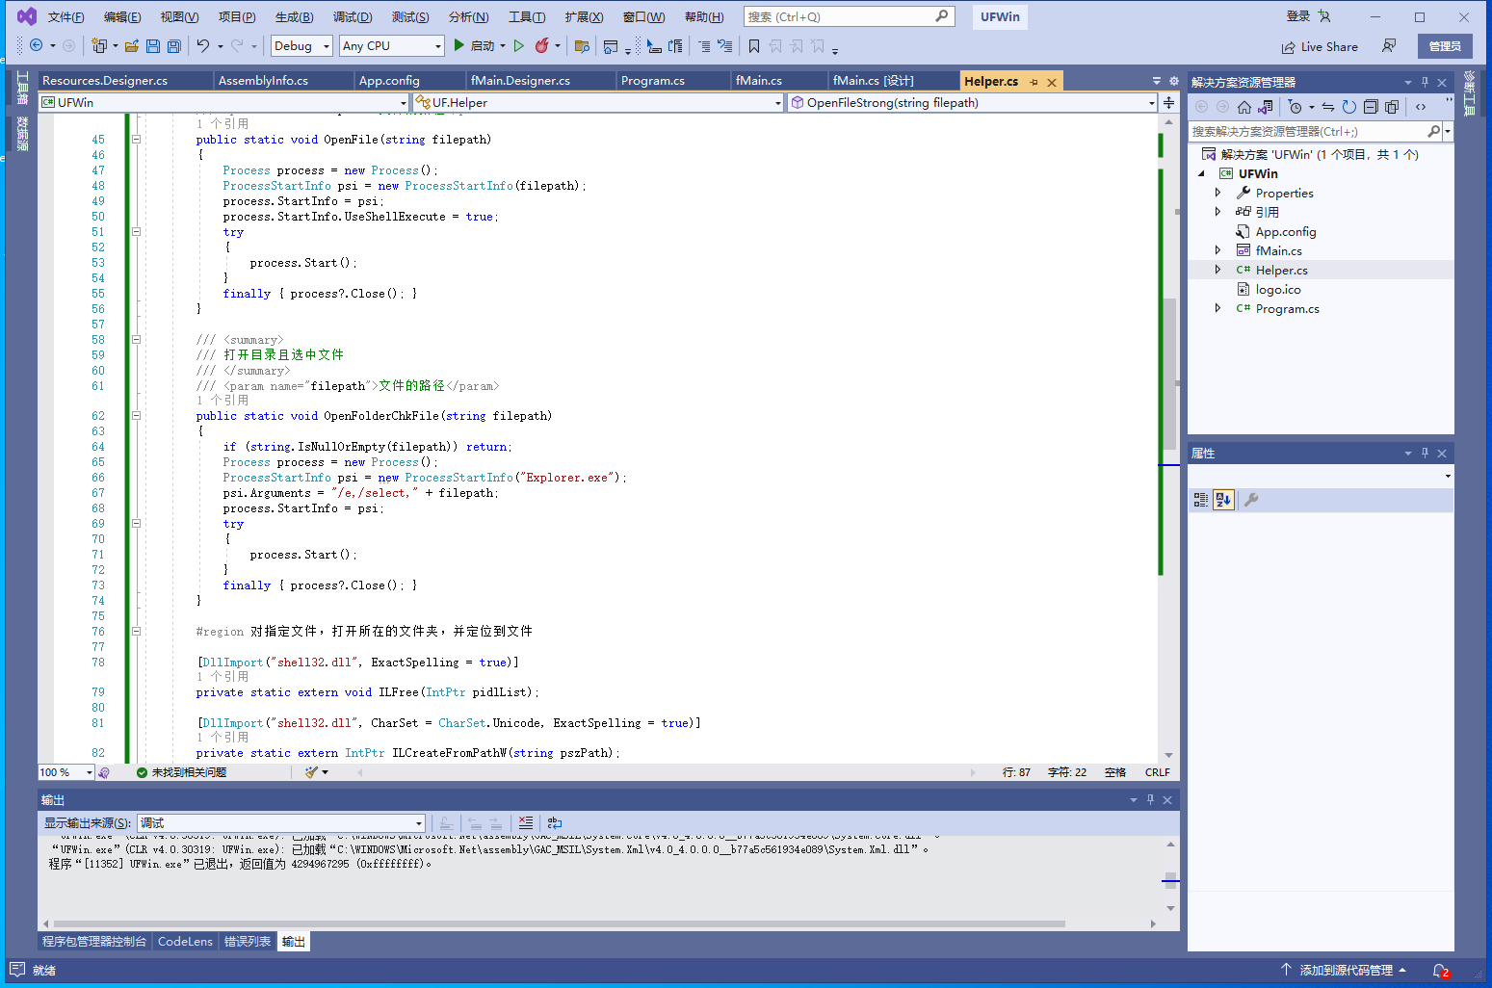The image size is (1492, 988).
Task: Collapse the region at line 76
Action: [136, 632]
